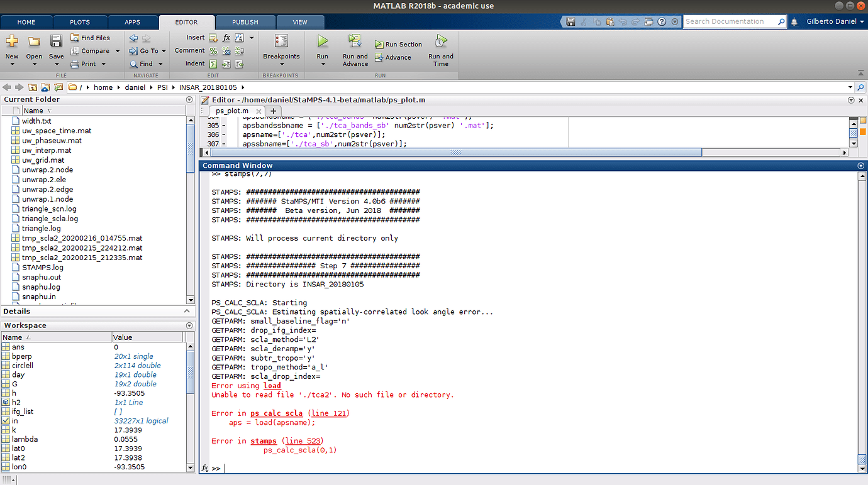Open the 'line 121' error link
The height and width of the screenshot is (485, 868).
[x=329, y=413]
